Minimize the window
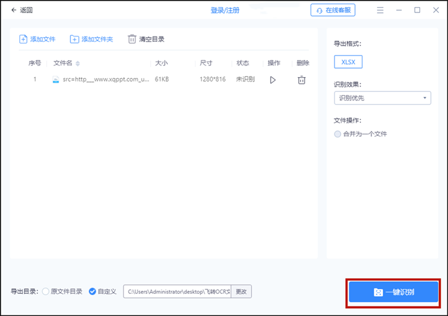The height and width of the screenshot is (316, 448). tap(399, 10)
